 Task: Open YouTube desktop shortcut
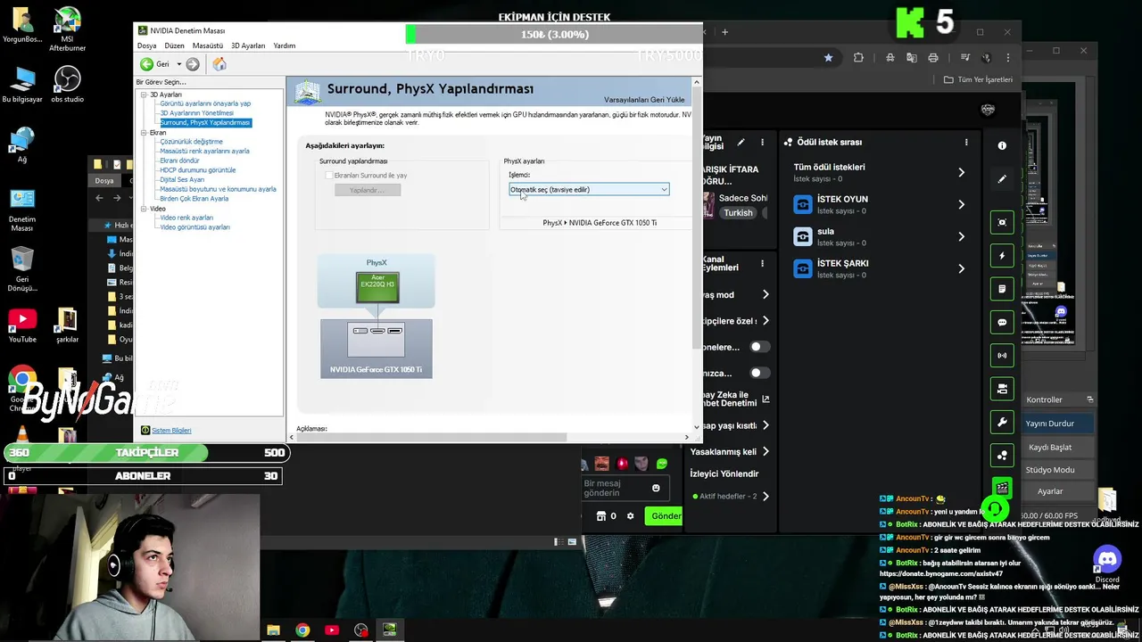22,325
